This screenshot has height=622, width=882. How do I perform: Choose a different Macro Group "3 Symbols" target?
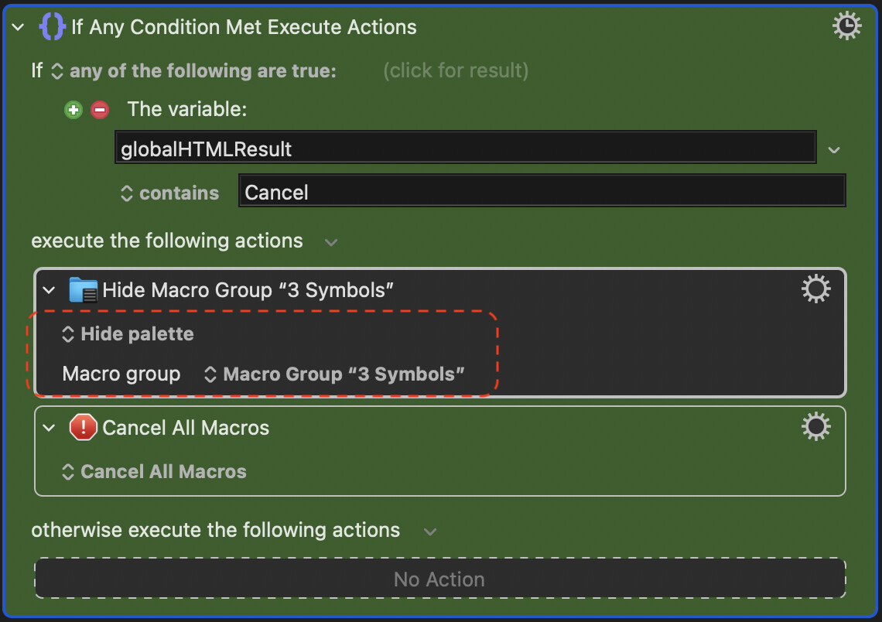click(x=334, y=374)
